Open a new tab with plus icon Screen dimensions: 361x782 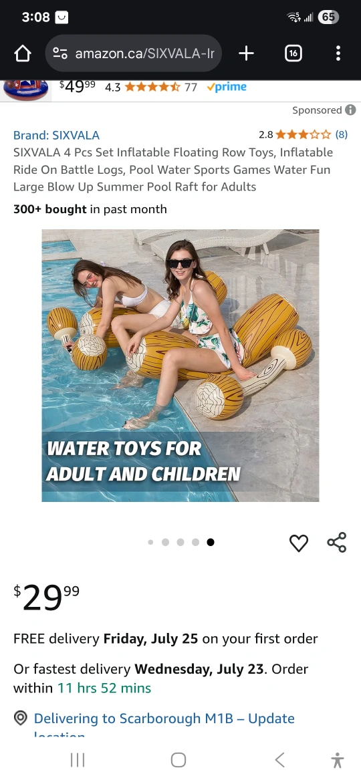coord(246,53)
